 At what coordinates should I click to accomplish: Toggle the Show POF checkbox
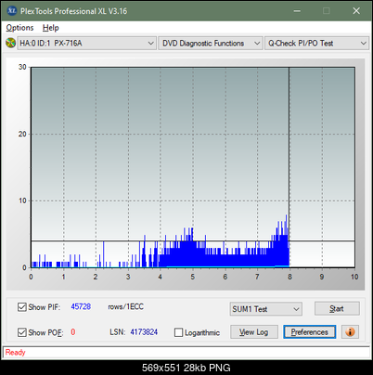[x=22, y=332]
